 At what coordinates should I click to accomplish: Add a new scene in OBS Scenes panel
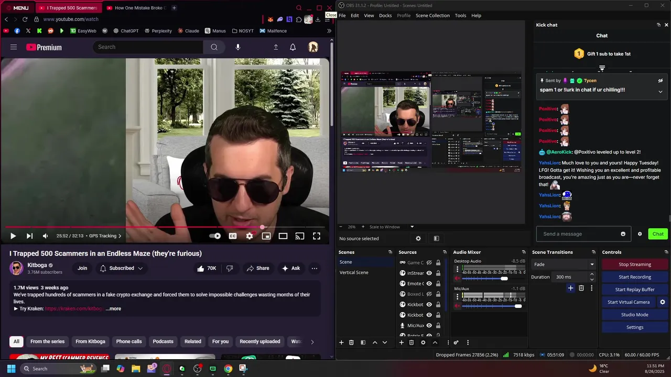341,342
